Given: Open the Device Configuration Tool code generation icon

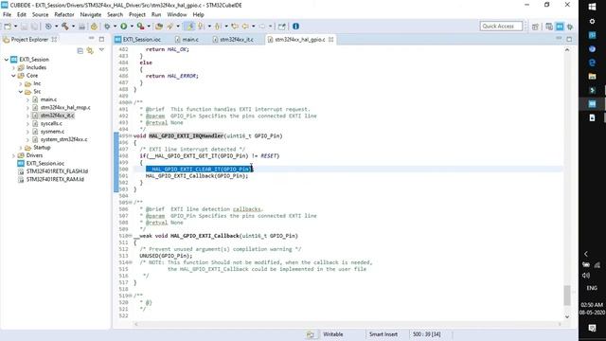Looking at the screenshot, I should pos(94,27).
